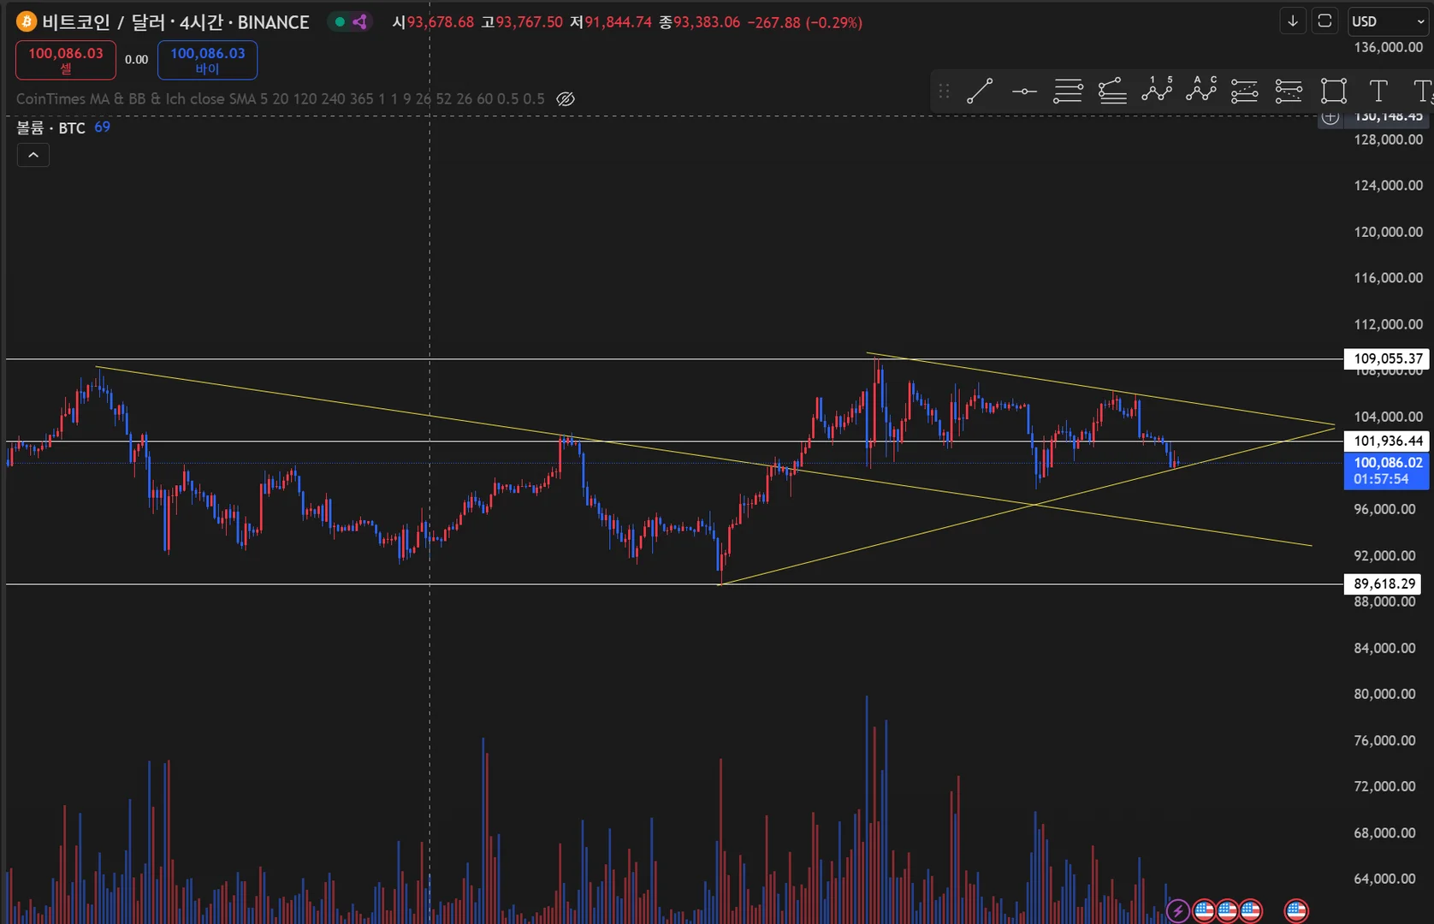The width and height of the screenshot is (1434, 924).
Task: Click the 120,000.00 price axis label
Action: click(x=1388, y=232)
